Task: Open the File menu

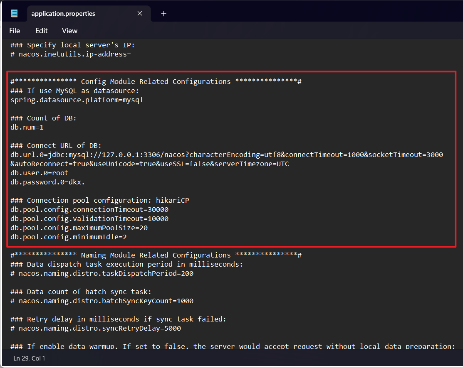Action: coord(15,31)
